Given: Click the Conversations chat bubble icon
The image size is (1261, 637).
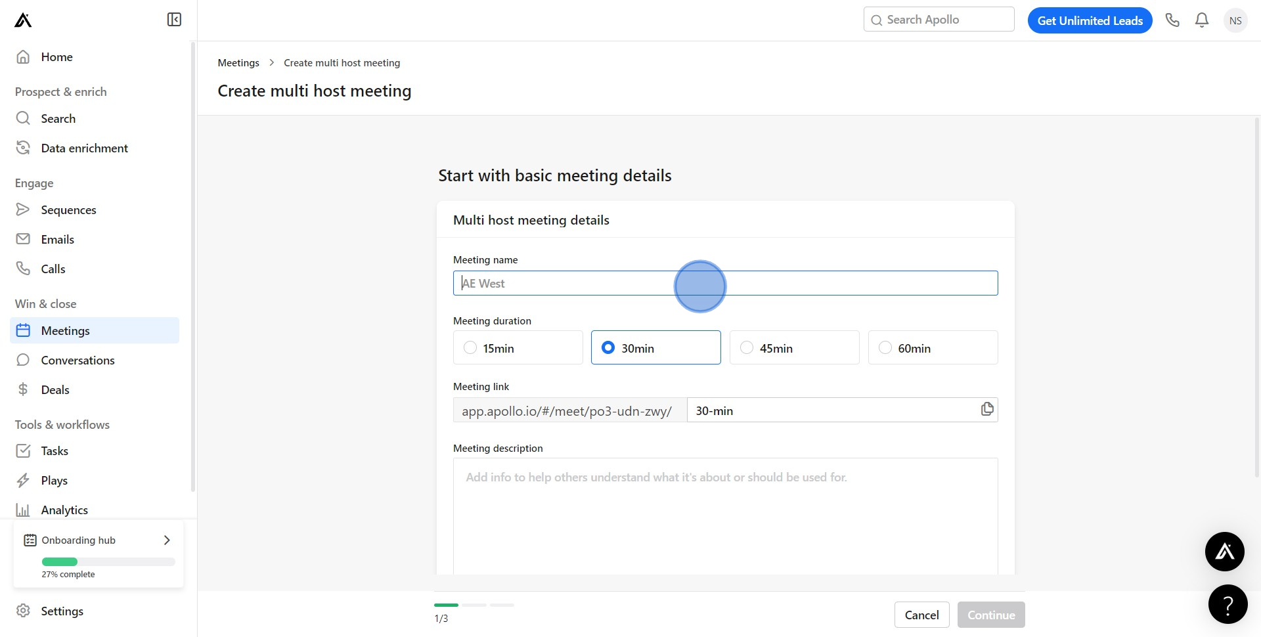Looking at the screenshot, I should 23,360.
